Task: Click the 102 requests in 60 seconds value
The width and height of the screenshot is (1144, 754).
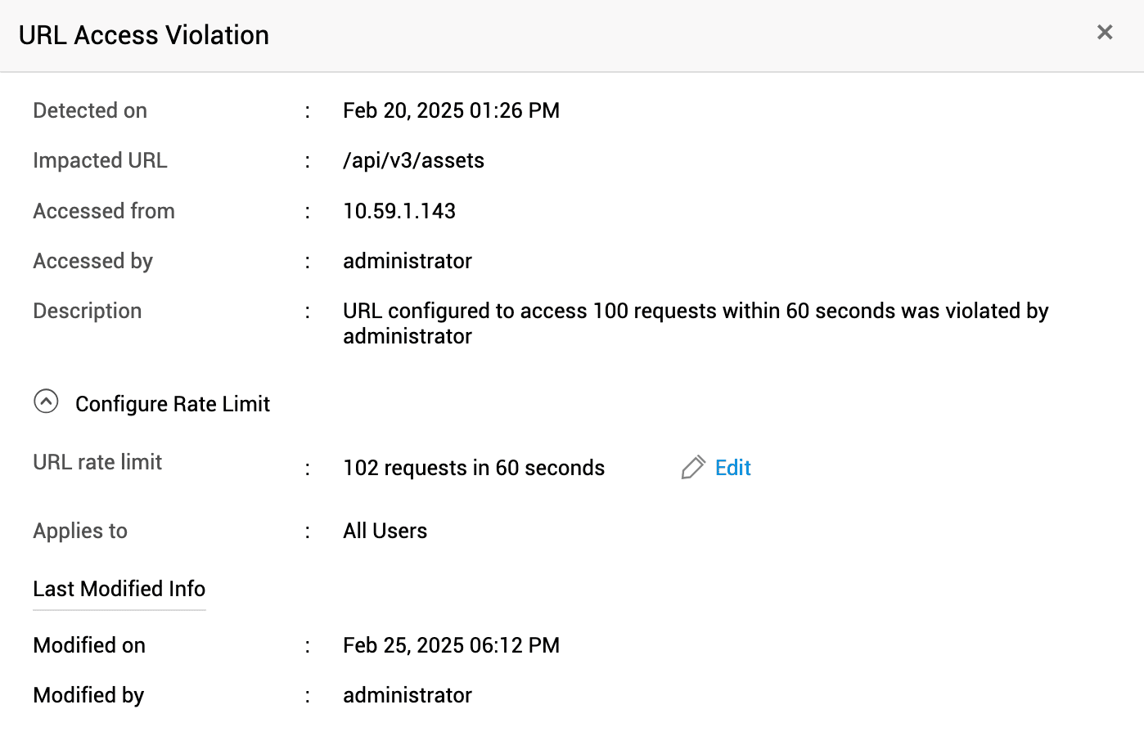Action: [x=473, y=468]
